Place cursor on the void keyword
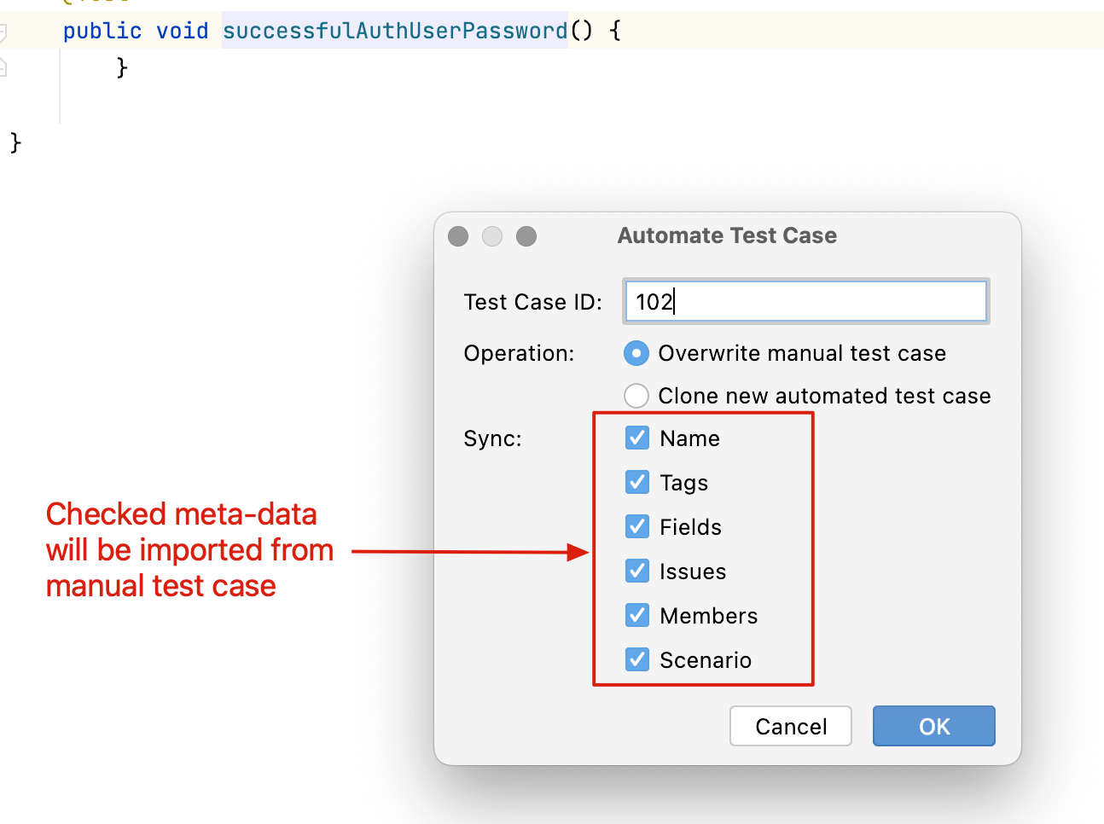Viewport: 1104px width, 824px height. (183, 32)
